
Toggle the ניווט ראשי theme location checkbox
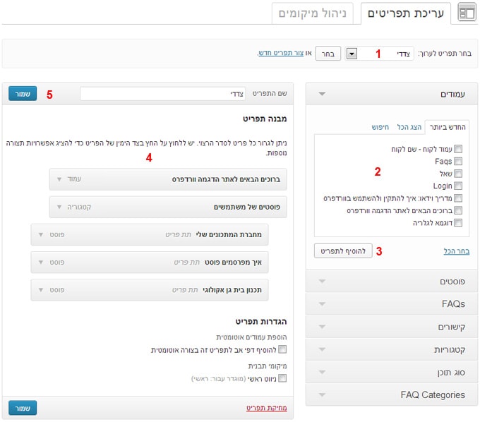click(x=282, y=379)
